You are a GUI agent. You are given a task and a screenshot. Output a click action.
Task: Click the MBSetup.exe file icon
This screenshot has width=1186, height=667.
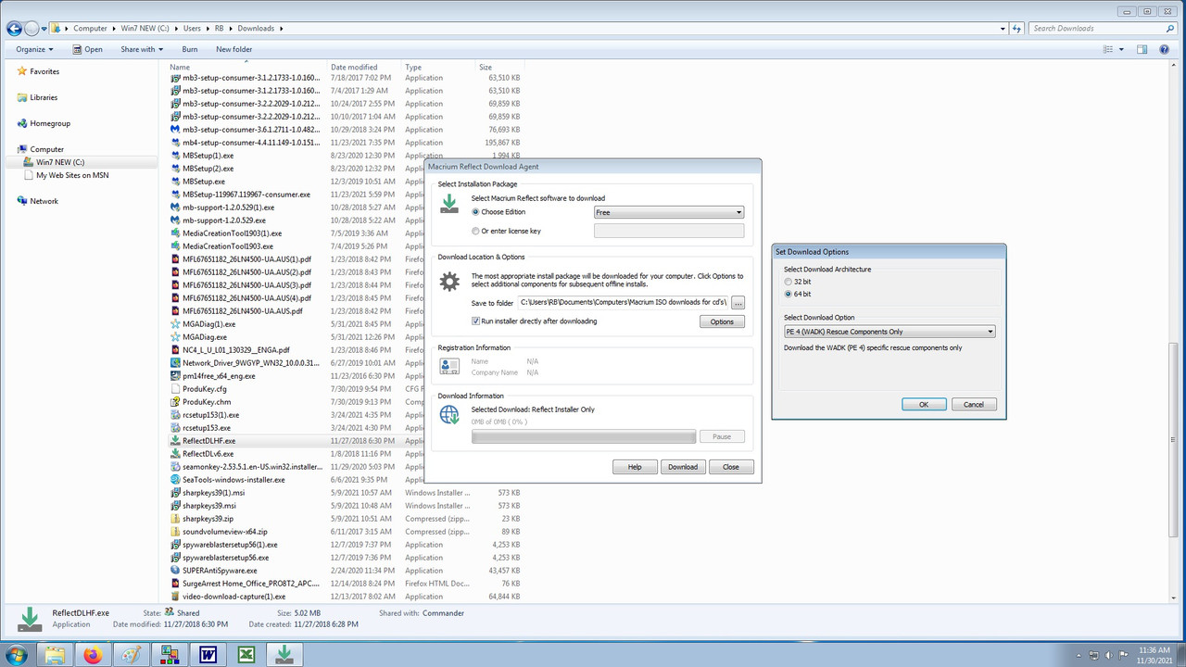175,182
